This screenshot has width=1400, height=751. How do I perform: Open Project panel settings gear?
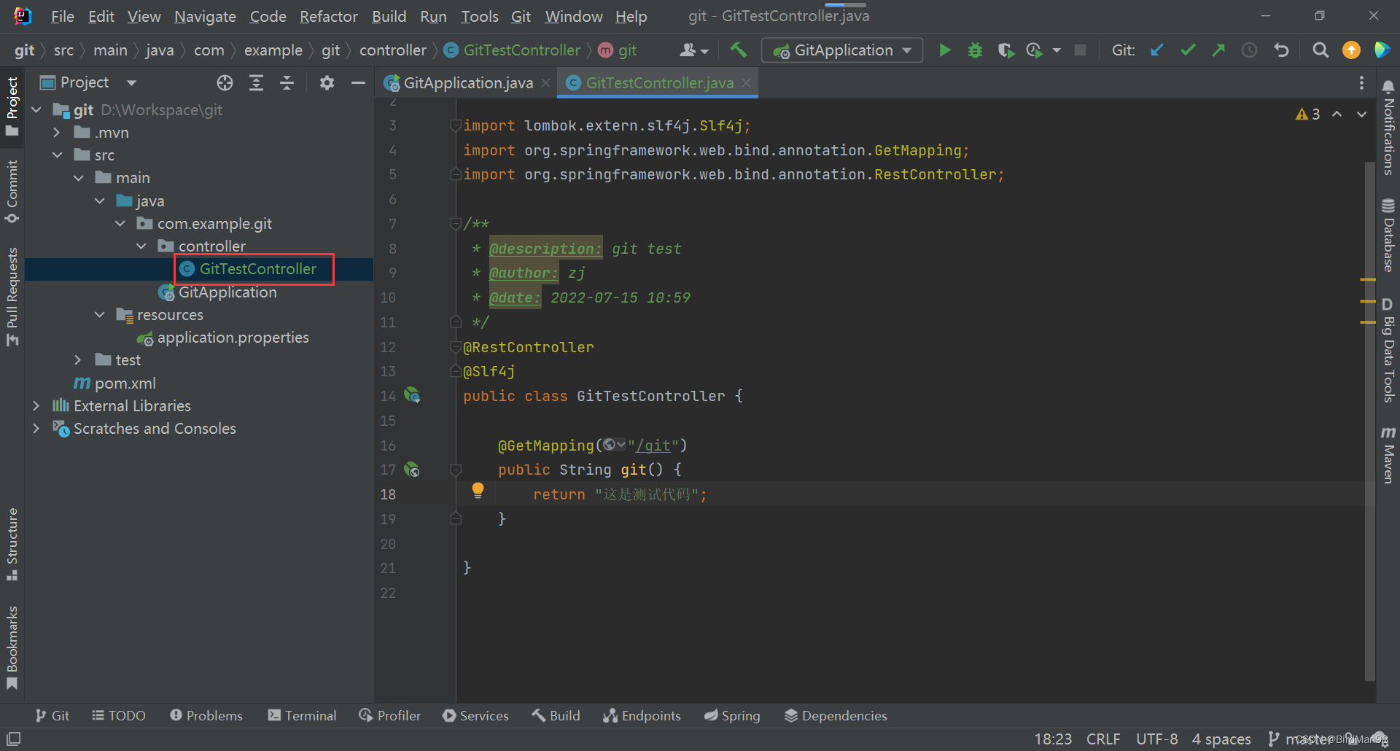[x=327, y=83]
